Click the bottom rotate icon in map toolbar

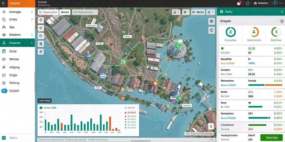(x=41, y=51)
